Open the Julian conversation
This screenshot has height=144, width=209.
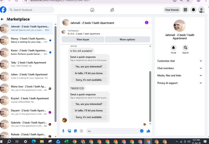pyautogui.click(x=26, y=76)
